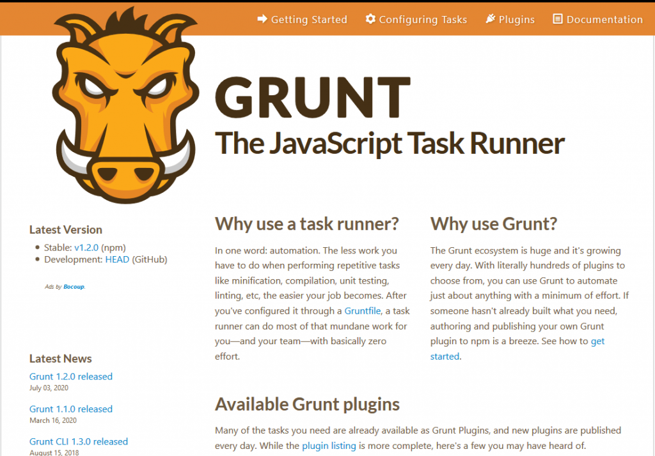The image size is (655, 456).
Task: Follow the Gruntfile link
Action: point(363,311)
